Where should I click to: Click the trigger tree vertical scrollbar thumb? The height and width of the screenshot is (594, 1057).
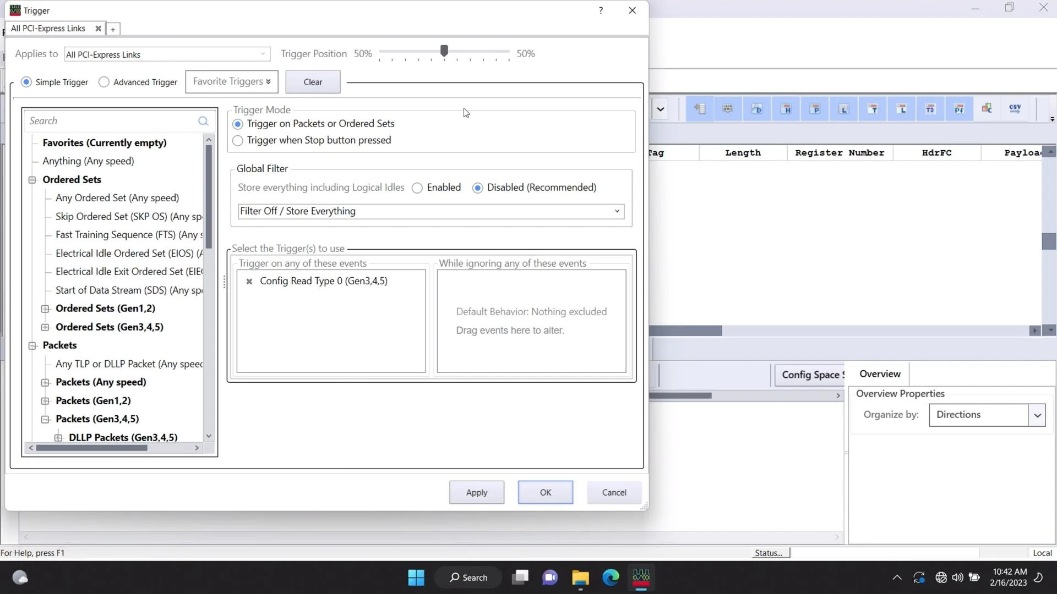209,197
